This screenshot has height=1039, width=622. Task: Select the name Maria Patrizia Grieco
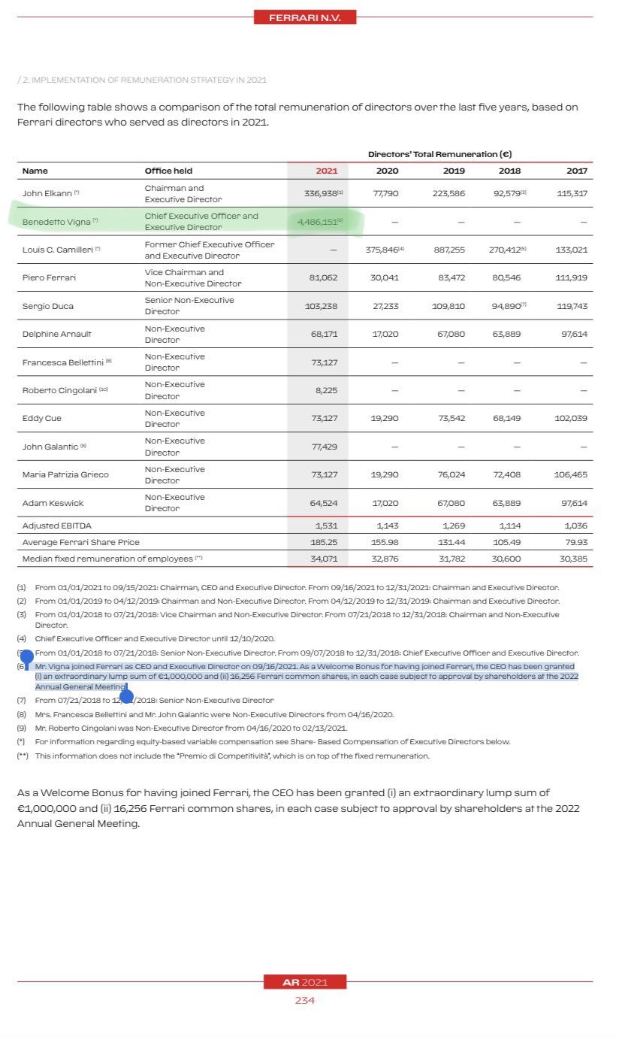pos(65,474)
